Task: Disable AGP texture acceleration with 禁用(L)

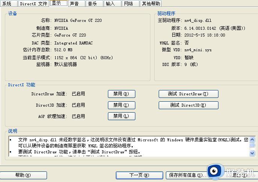Action: (121, 116)
